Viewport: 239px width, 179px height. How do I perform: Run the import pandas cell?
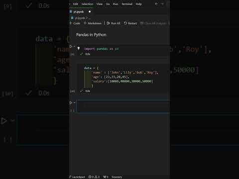[71, 47]
